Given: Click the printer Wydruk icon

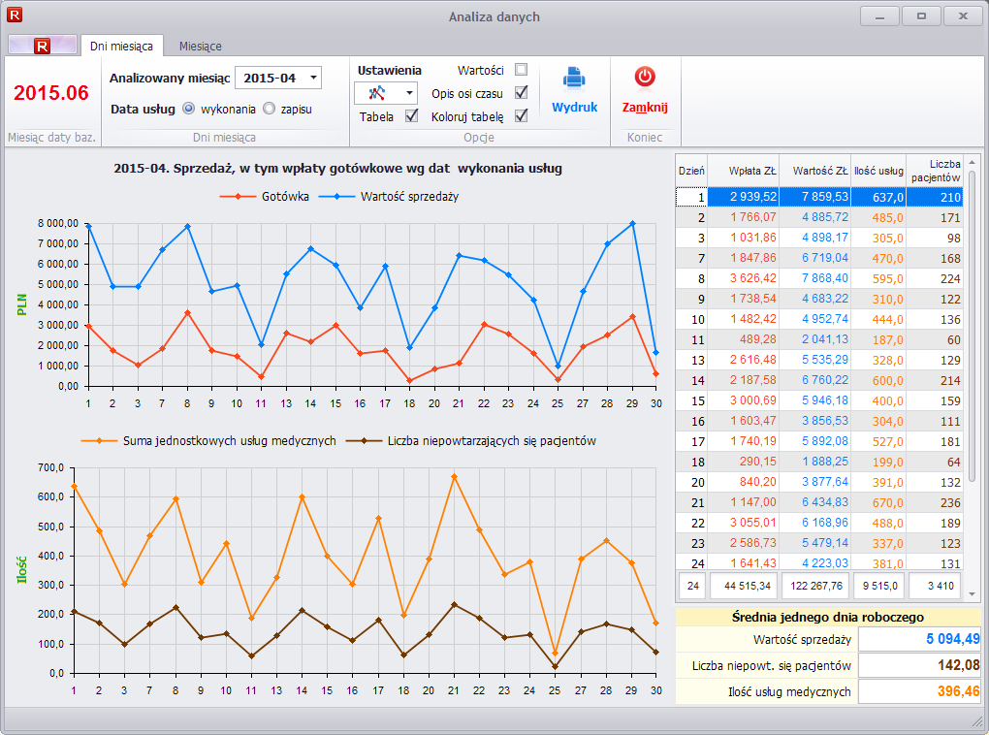Looking at the screenshot, I should tap(574, 79).
